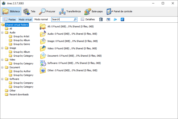The height and width of the screenshot is (119, 178).
Task: Click the Video film folder icon
Action: 43,48
